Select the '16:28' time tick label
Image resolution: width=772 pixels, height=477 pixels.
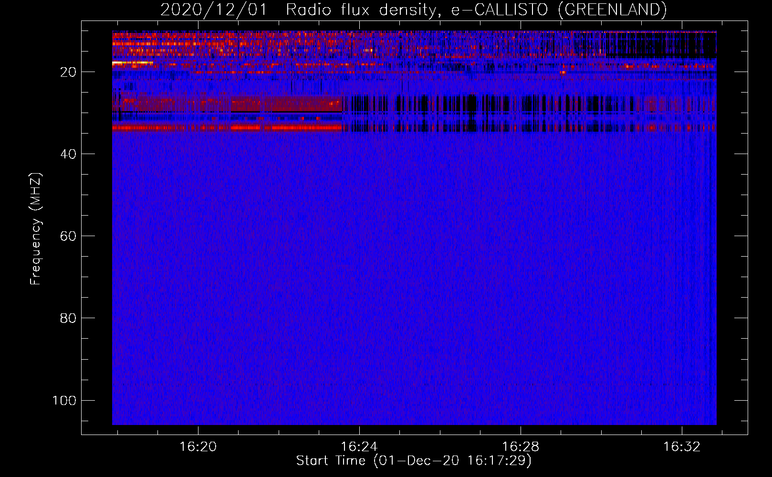point(521,446)
